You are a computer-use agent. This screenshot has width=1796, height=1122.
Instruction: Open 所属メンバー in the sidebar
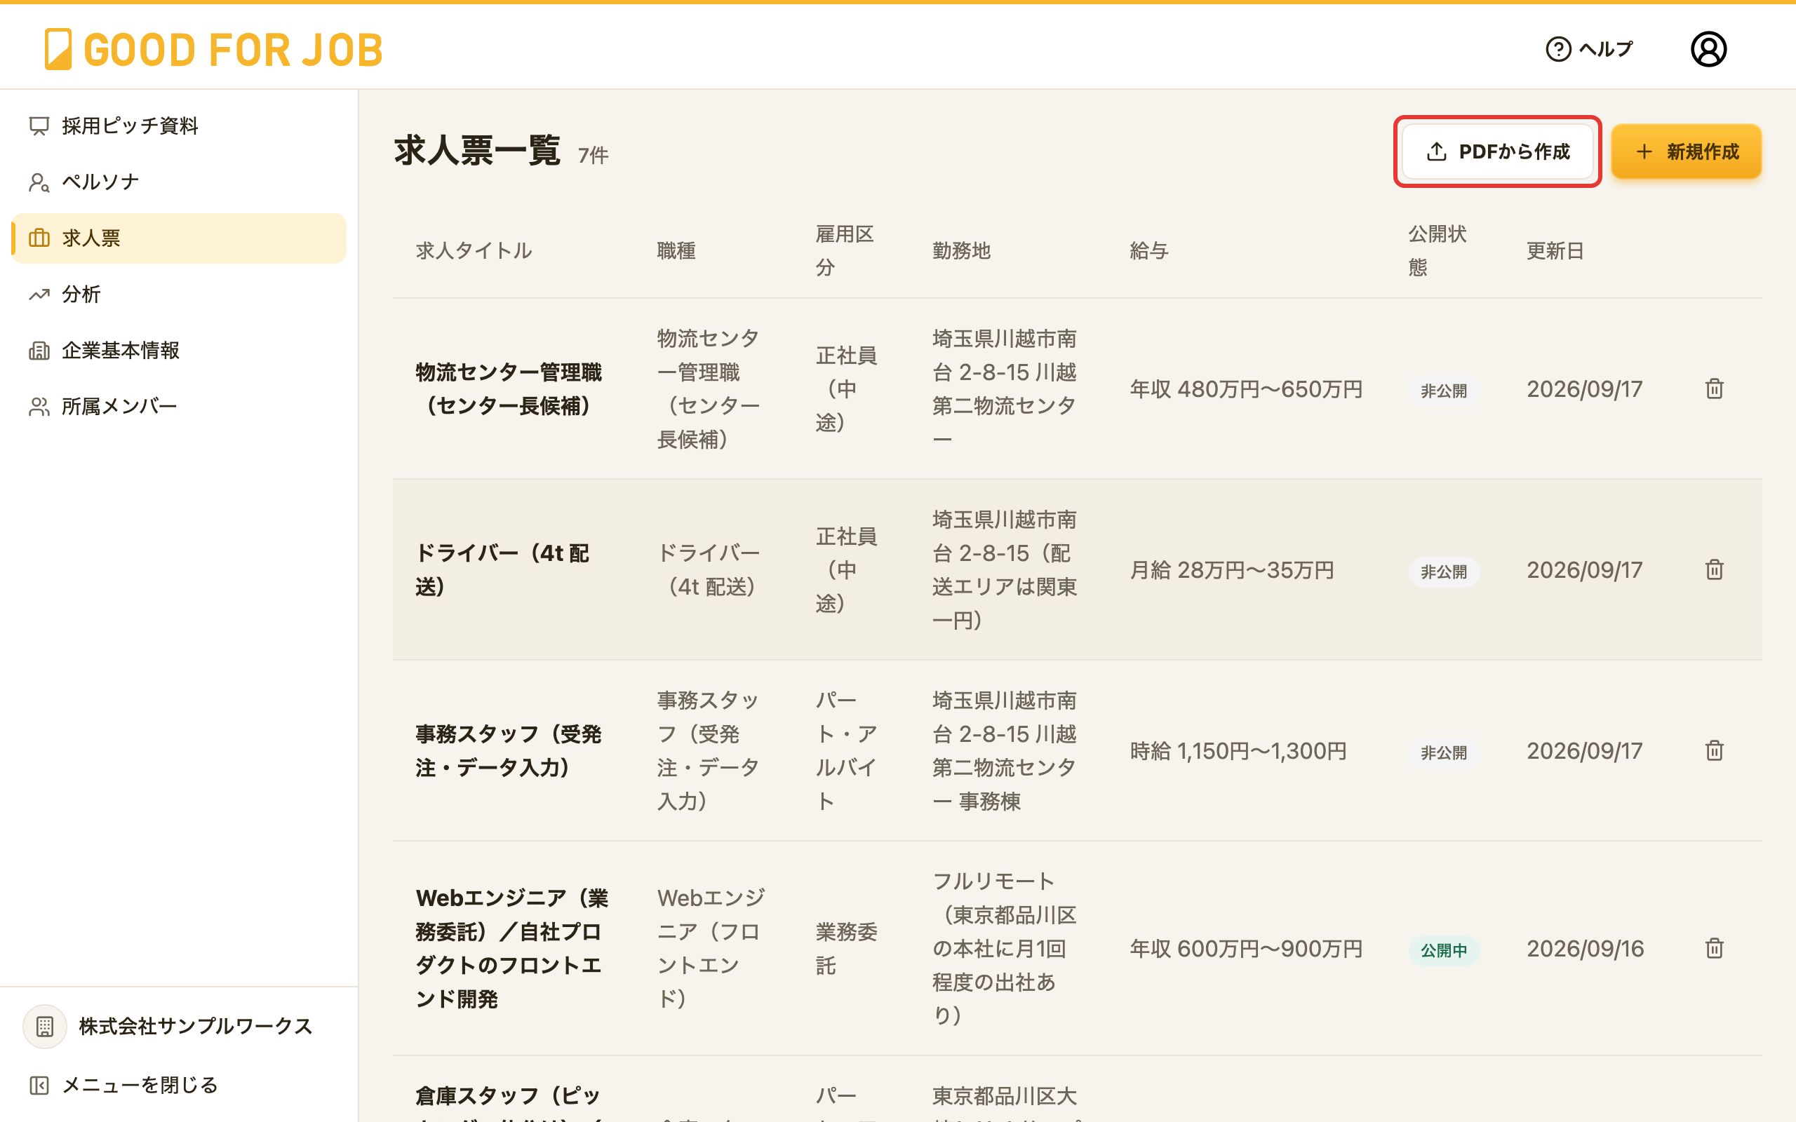pyautogui.click(x=179, y=407)
